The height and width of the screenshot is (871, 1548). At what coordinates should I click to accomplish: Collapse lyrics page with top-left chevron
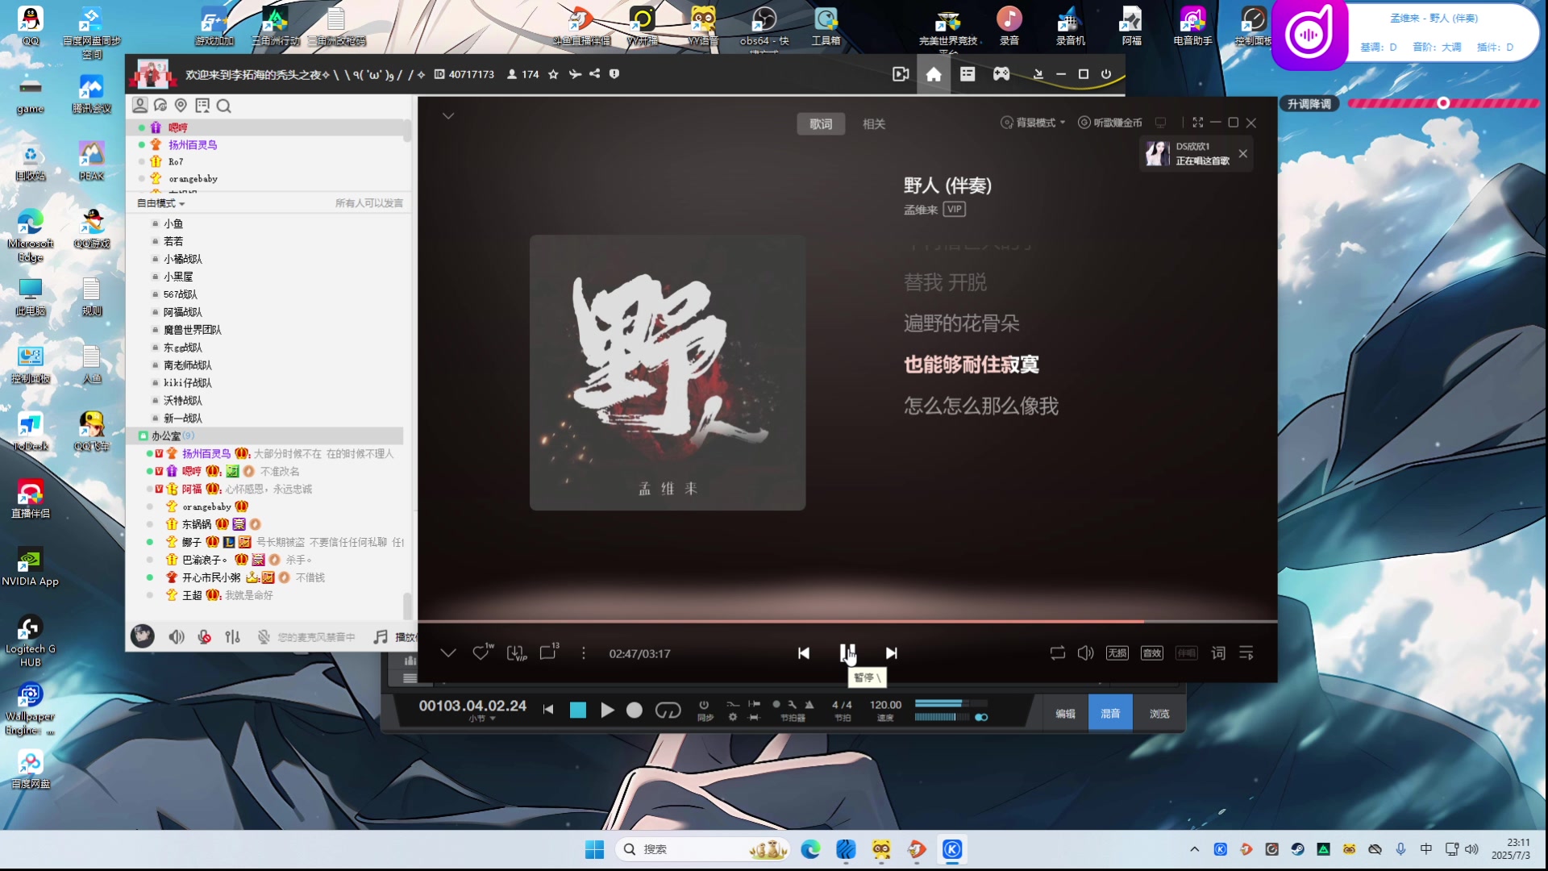click(x=448, y=116)
